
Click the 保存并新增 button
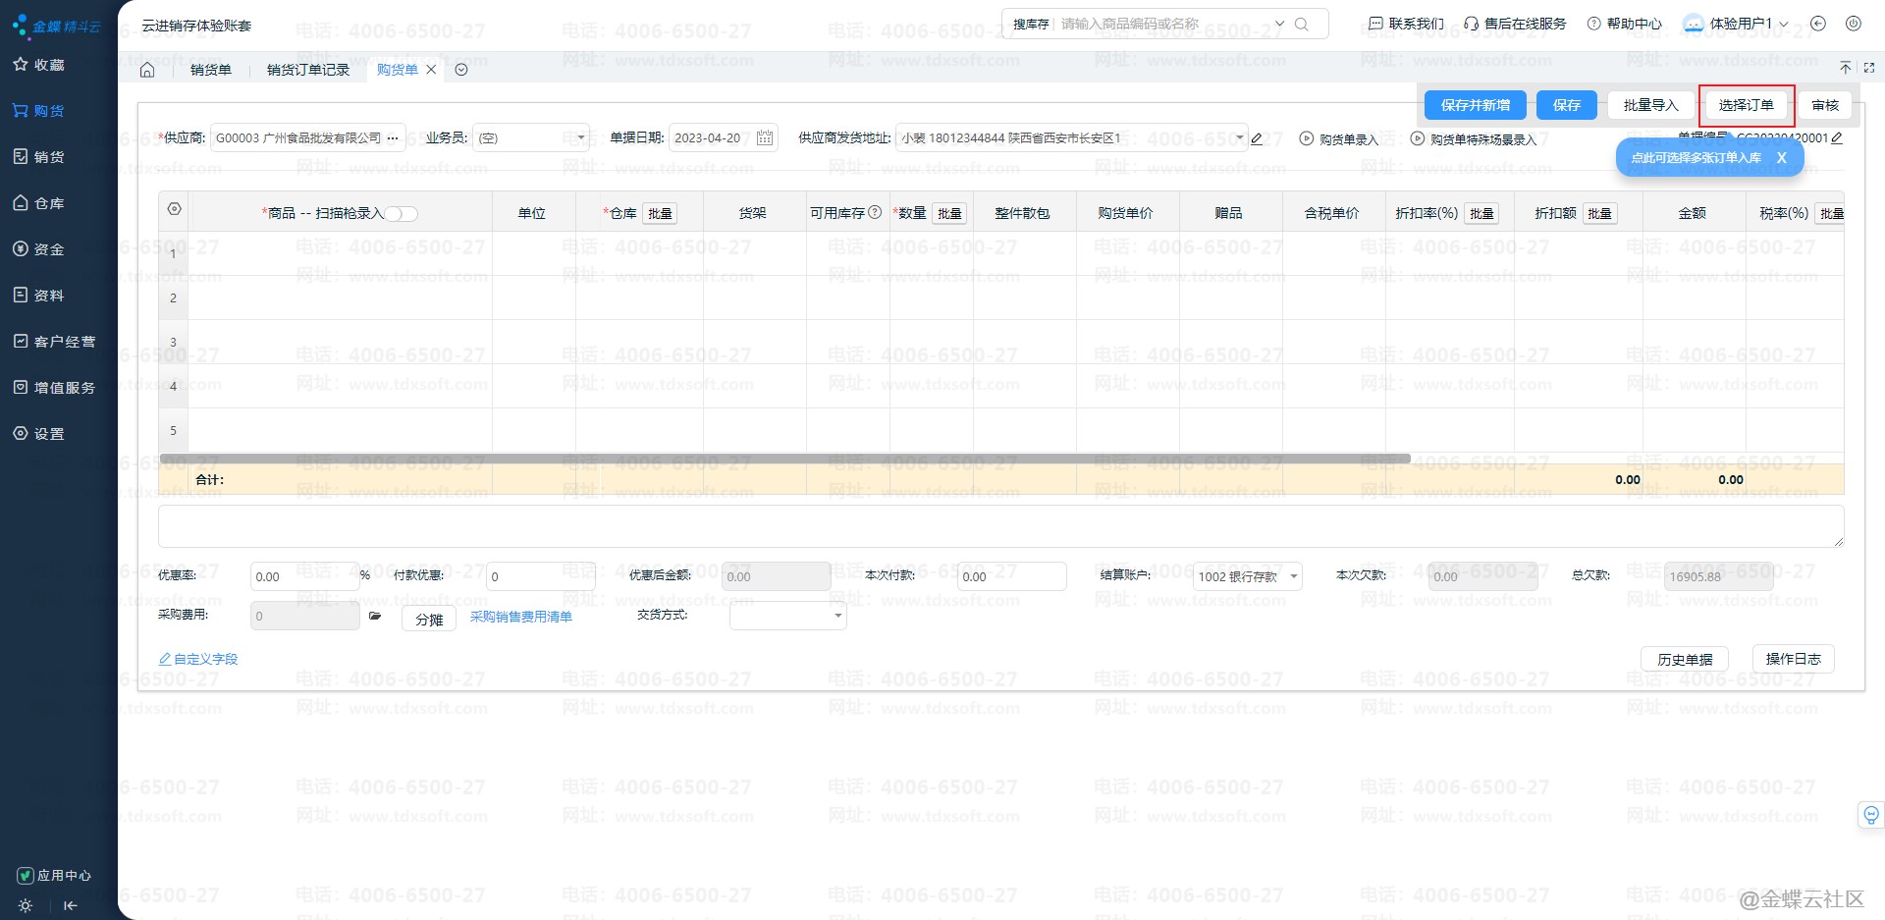1475,105
